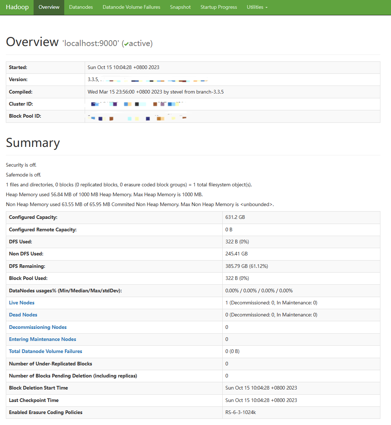The height and width of the screenshot is (425, 391).
Task: Open Datanode Volume Failures in navbar
Action: click(x=131, y=7)
